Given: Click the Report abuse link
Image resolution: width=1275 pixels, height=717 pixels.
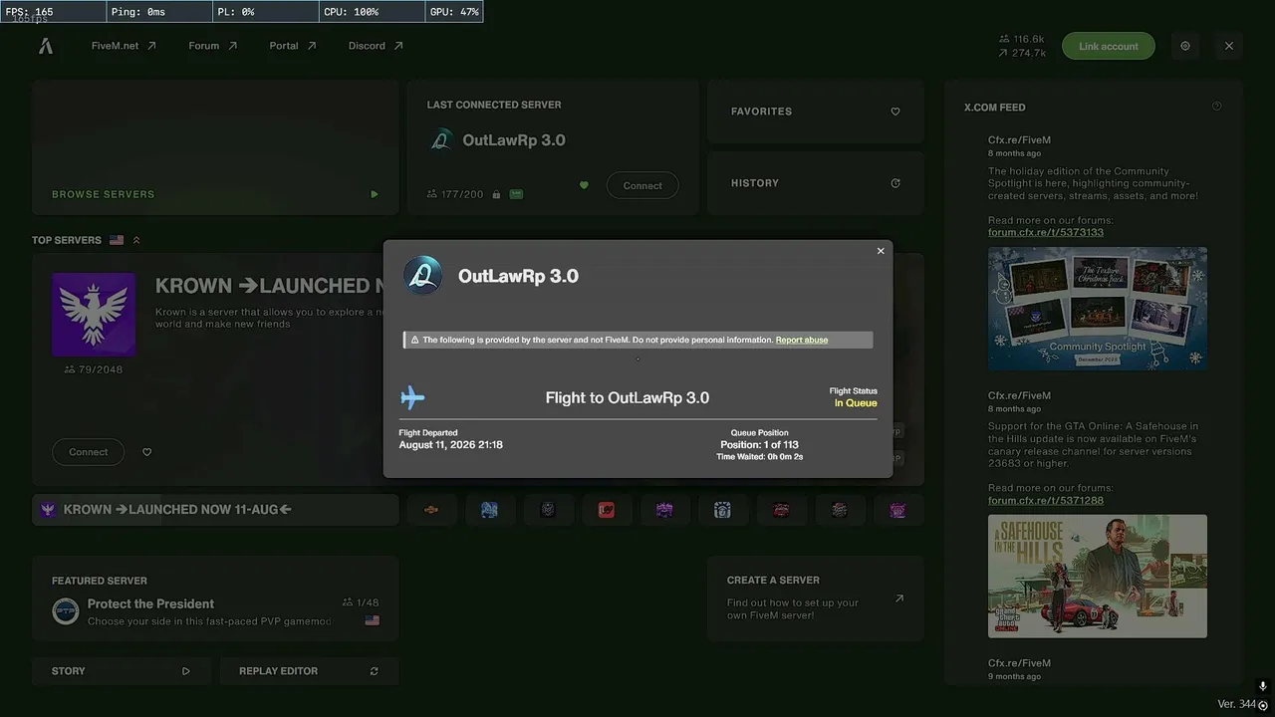Looking at the screenshot, I should 802,340.
